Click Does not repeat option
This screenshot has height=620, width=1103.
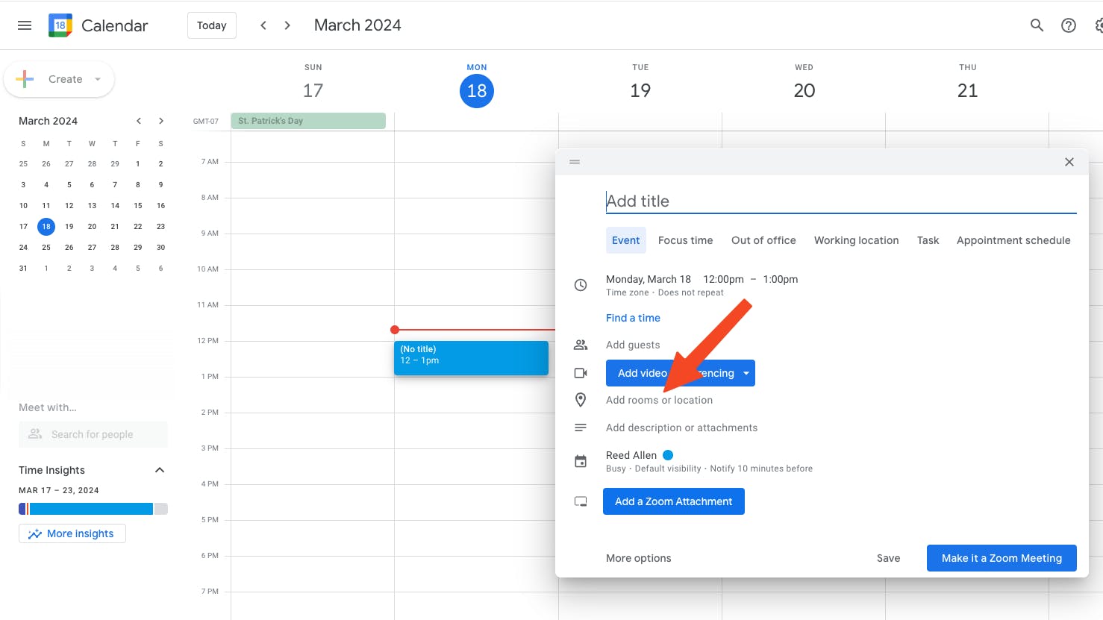point(691,292)
